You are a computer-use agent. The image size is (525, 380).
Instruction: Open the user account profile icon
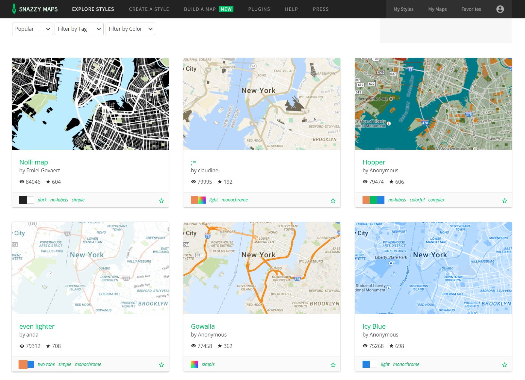(500, 9)
